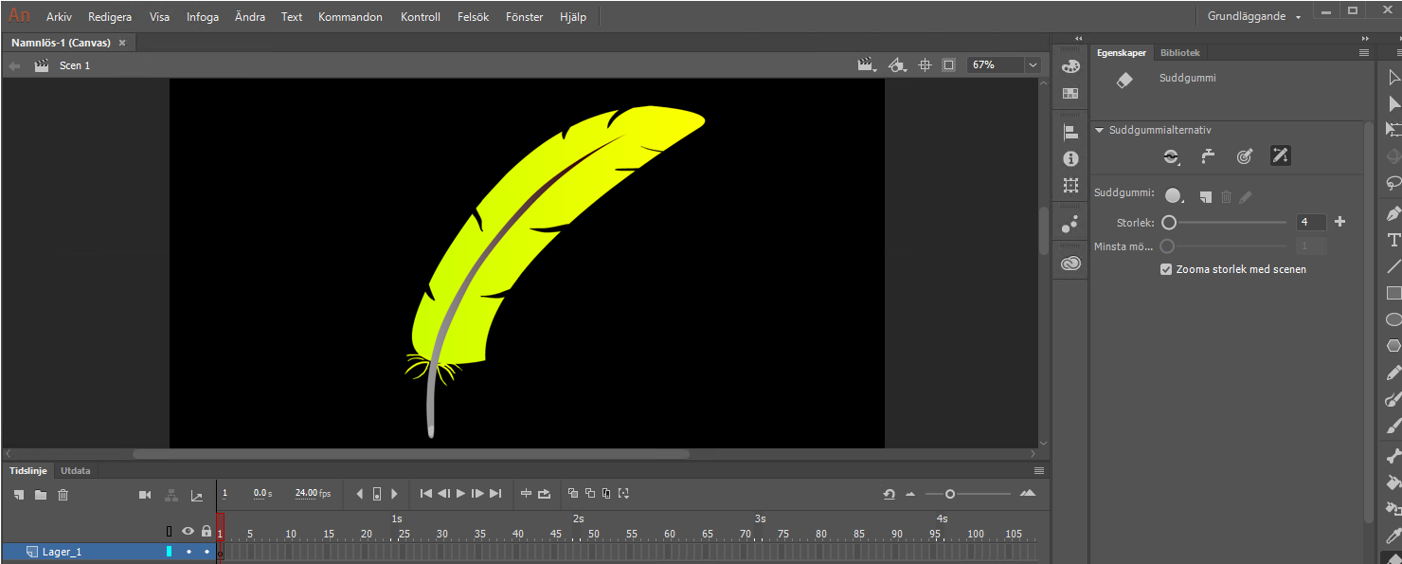Viewport: 1402px width, 564px height.
Task: Uncheck Zooma storlek med scenen
Action: tap(1166, 269)
